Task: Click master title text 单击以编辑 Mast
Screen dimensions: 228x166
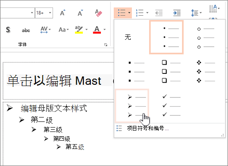Action: [x=54, y=81]
